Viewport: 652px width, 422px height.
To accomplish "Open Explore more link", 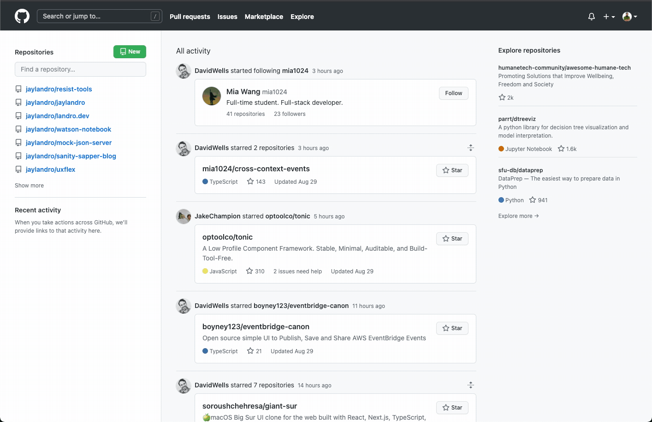I will [518, 216].
